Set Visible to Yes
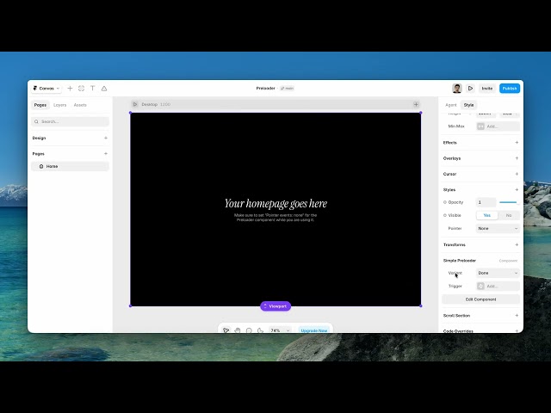The width and height of the screenshot is (551, 413). click(487, 215)
